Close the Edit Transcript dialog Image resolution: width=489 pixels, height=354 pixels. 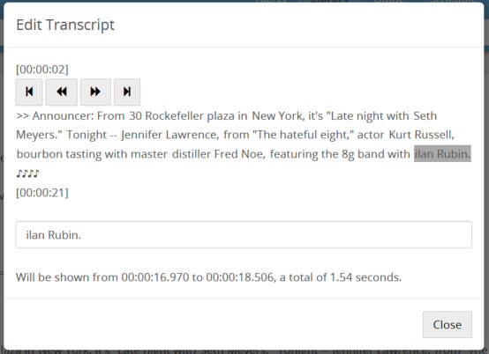click(448, 324)
